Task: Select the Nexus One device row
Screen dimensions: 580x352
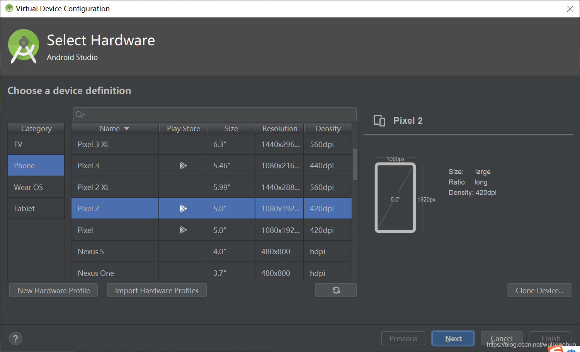Action: [211, 272]
